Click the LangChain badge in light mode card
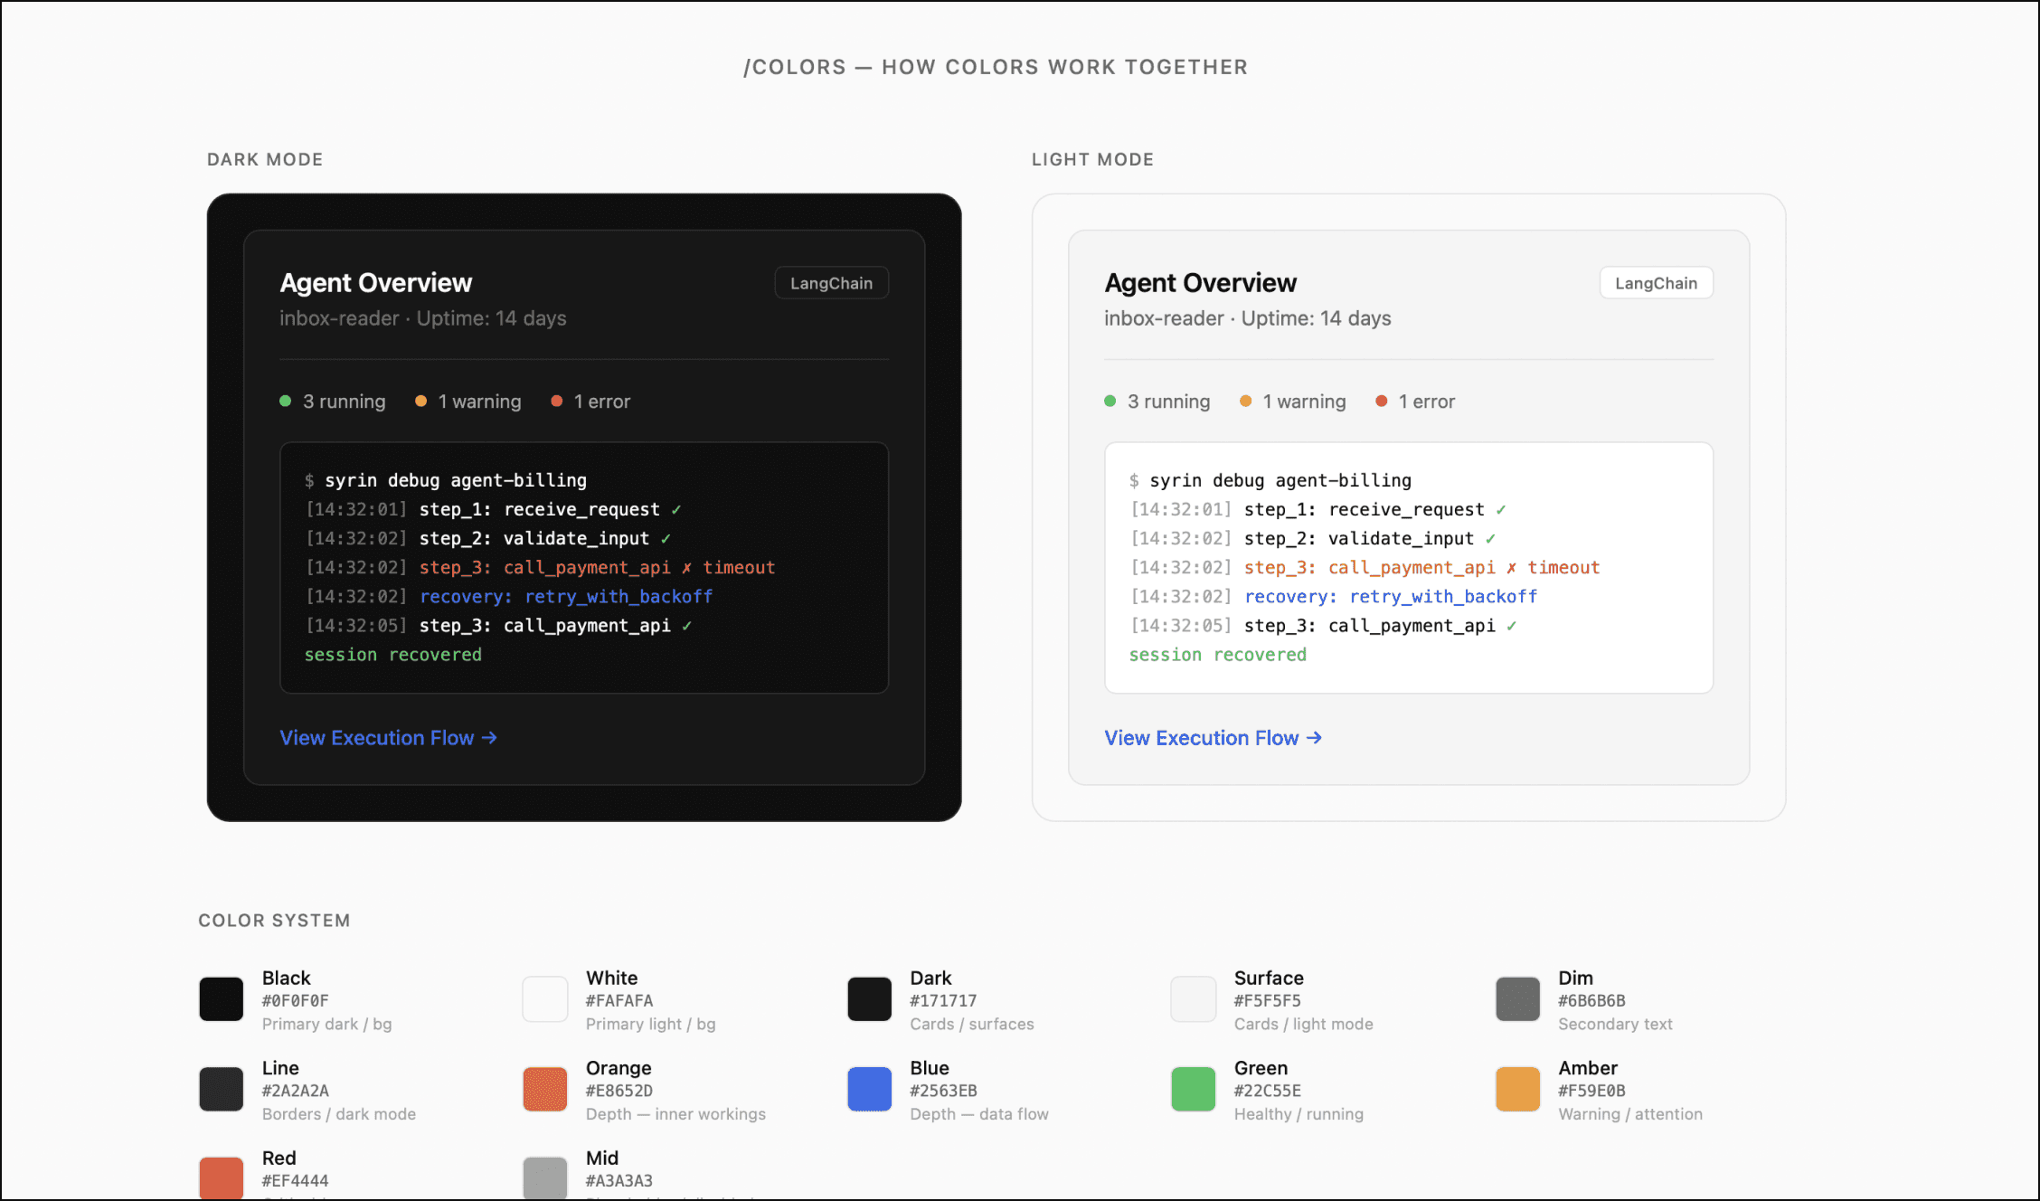The height and width of the screenshot is (1201, 2040). pyautogui.click(x=1656, y=283)
